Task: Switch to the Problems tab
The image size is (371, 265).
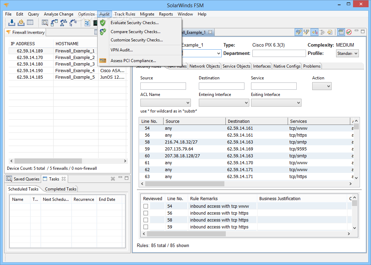Action: (x=312, y=66)
